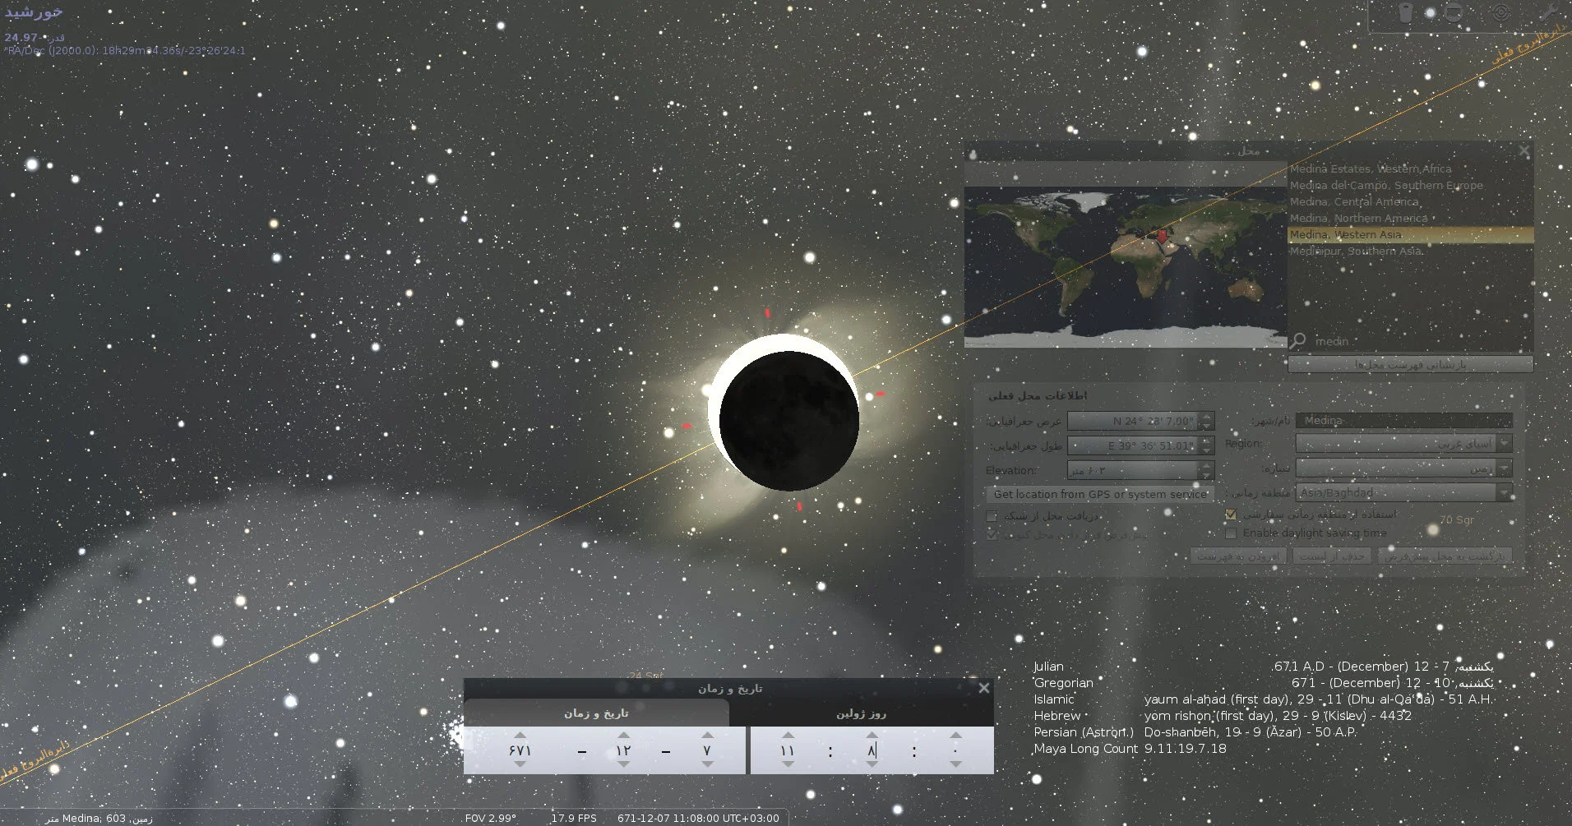Decrease the seconds value with its down arrow
This screenshot has height=826, width=1572.
(x=955, y=765)
